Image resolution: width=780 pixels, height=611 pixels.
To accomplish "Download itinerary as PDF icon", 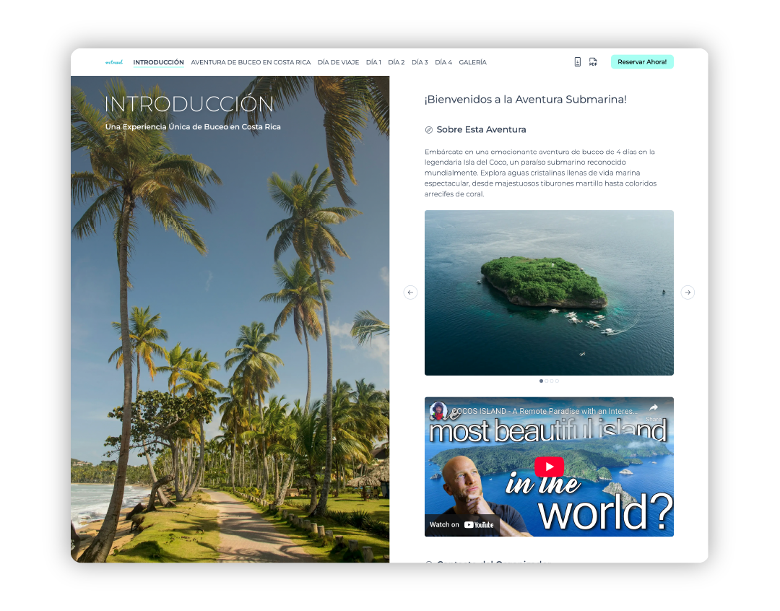I will [593, 61].
